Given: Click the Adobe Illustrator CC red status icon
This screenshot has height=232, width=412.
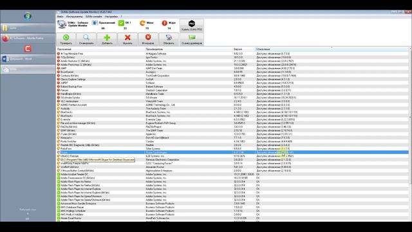Looking at the screenshot, I should (59, 61).
